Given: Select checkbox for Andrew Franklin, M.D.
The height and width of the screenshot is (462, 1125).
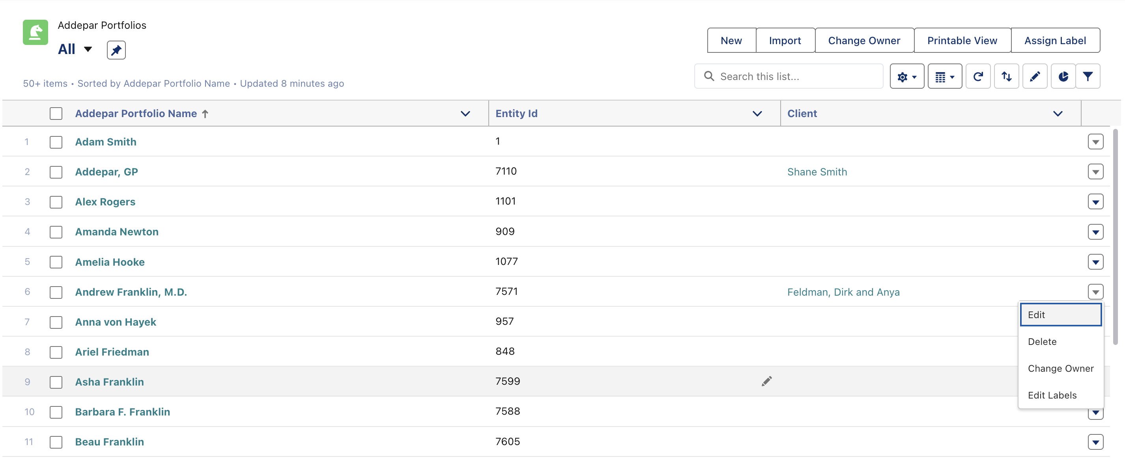Looking at the screenshot, I should [x=56, y=292].
